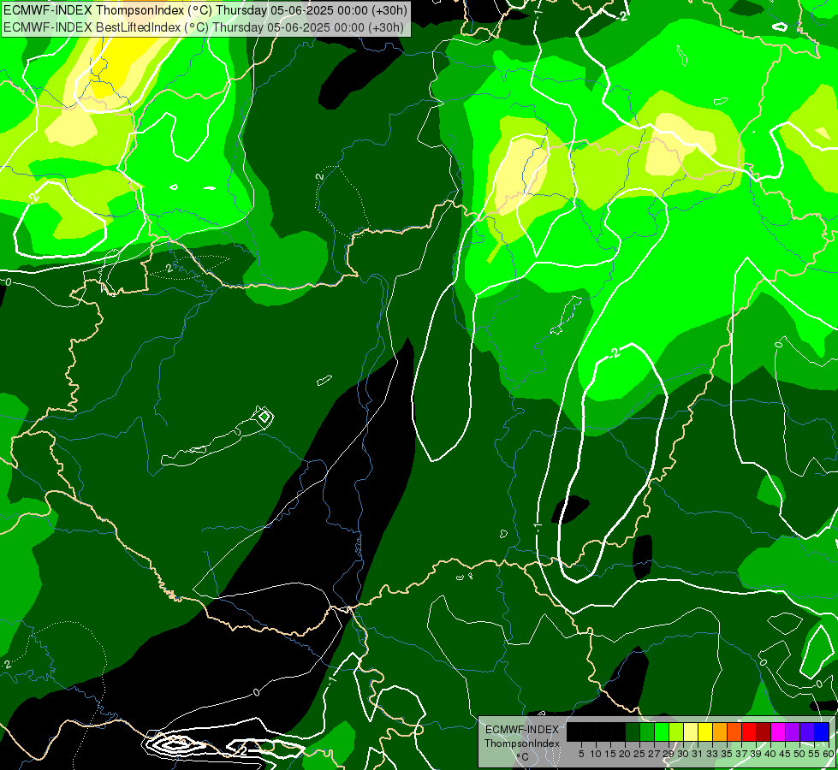Click legend tick value '31'
The width and height of the screenshot is (838, 770).
tap(698, 754)
